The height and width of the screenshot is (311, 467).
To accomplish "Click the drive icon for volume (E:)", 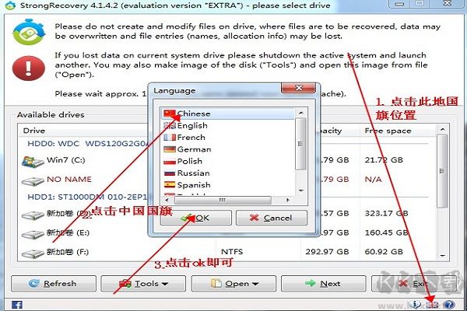I will 33,234.
